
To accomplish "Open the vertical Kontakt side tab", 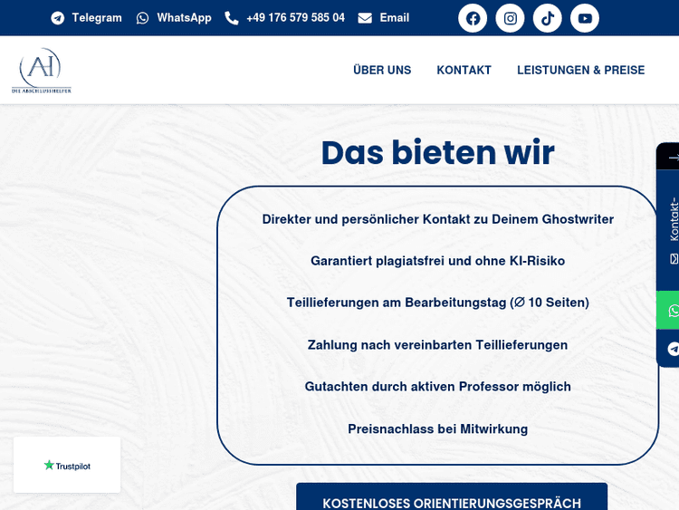I will (x=669, y=230).
